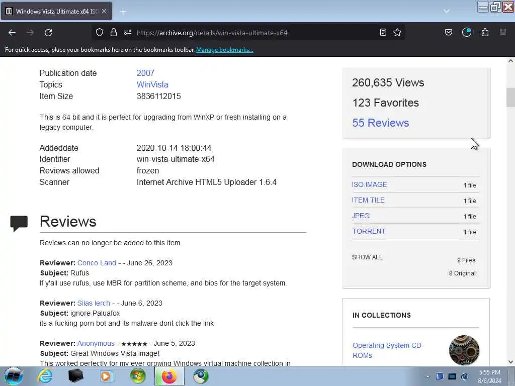Click the scrollbar down arrow

[x=510, y=362]
